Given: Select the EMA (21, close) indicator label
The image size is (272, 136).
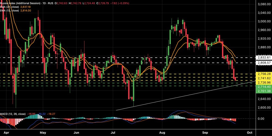Looking at the screenshot, I should 9,7.
